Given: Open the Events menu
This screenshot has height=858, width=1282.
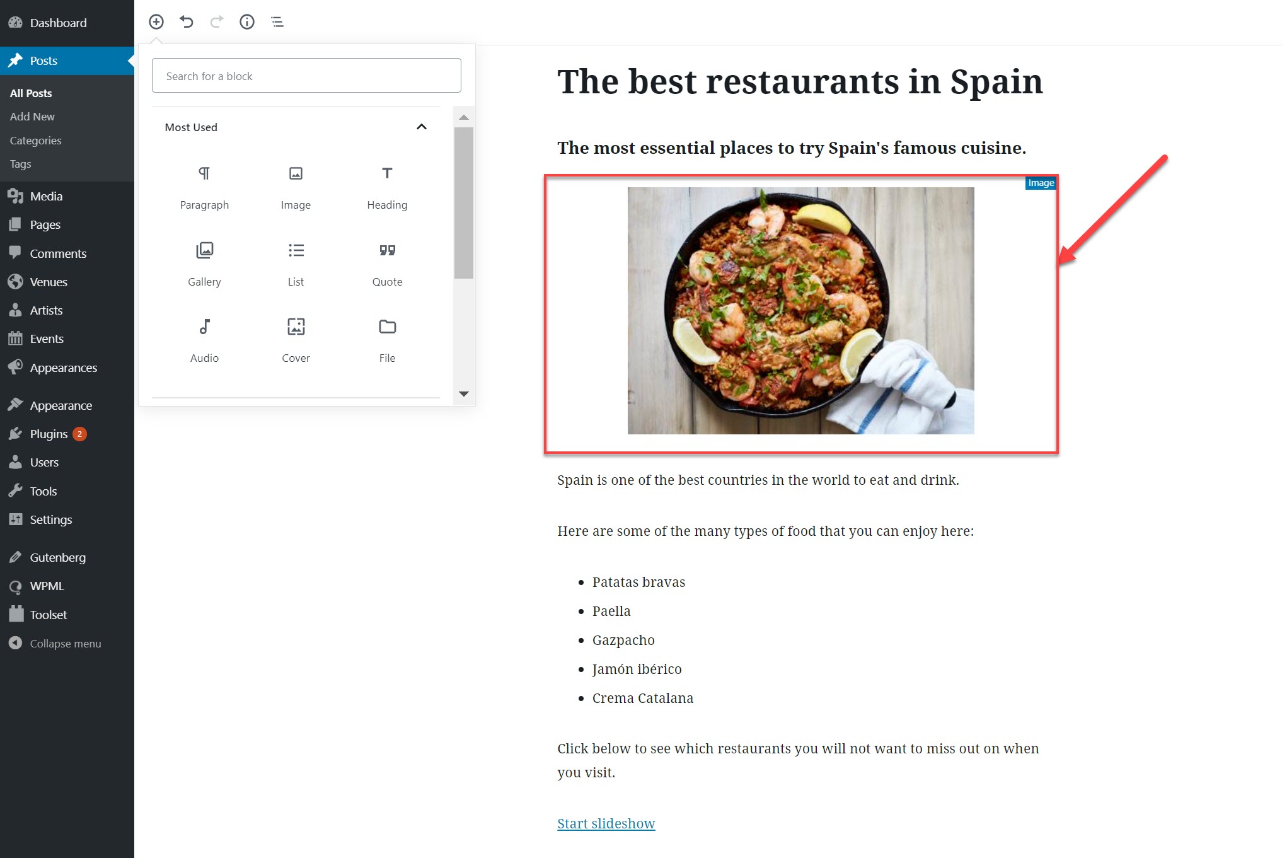Looking at the screenshot, I should coord(67,339).
